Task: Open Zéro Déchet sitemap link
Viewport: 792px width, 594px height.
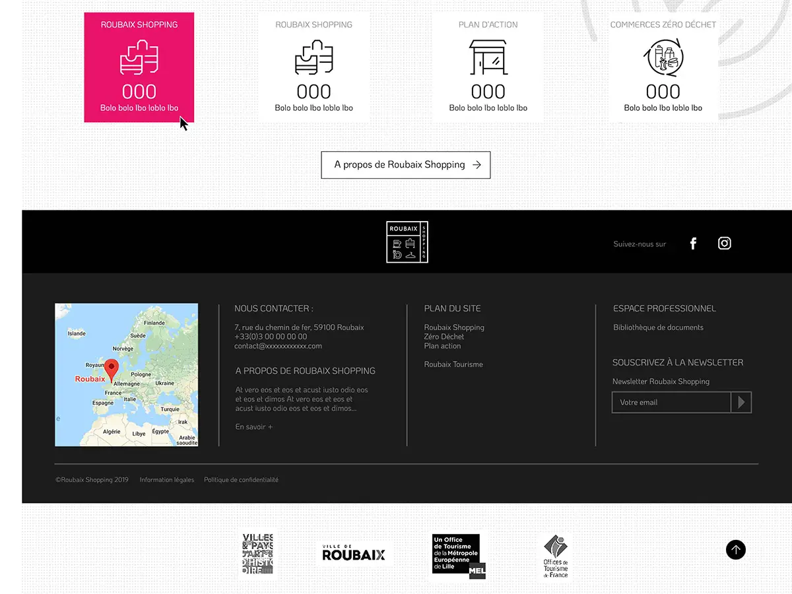Action: [444, 337]
